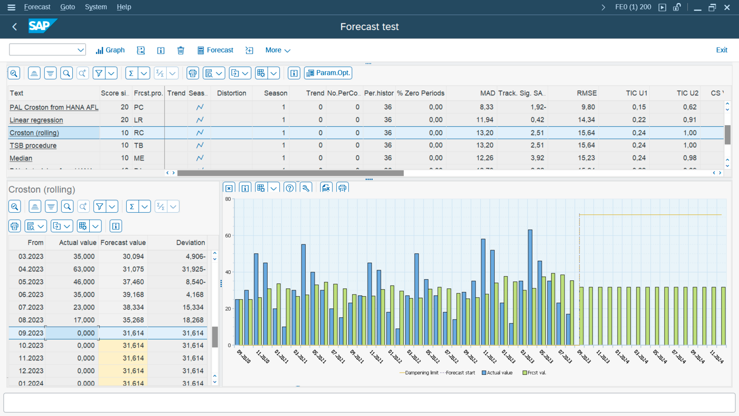Open the empty combo box beside Graph

(x=47, y=49)
